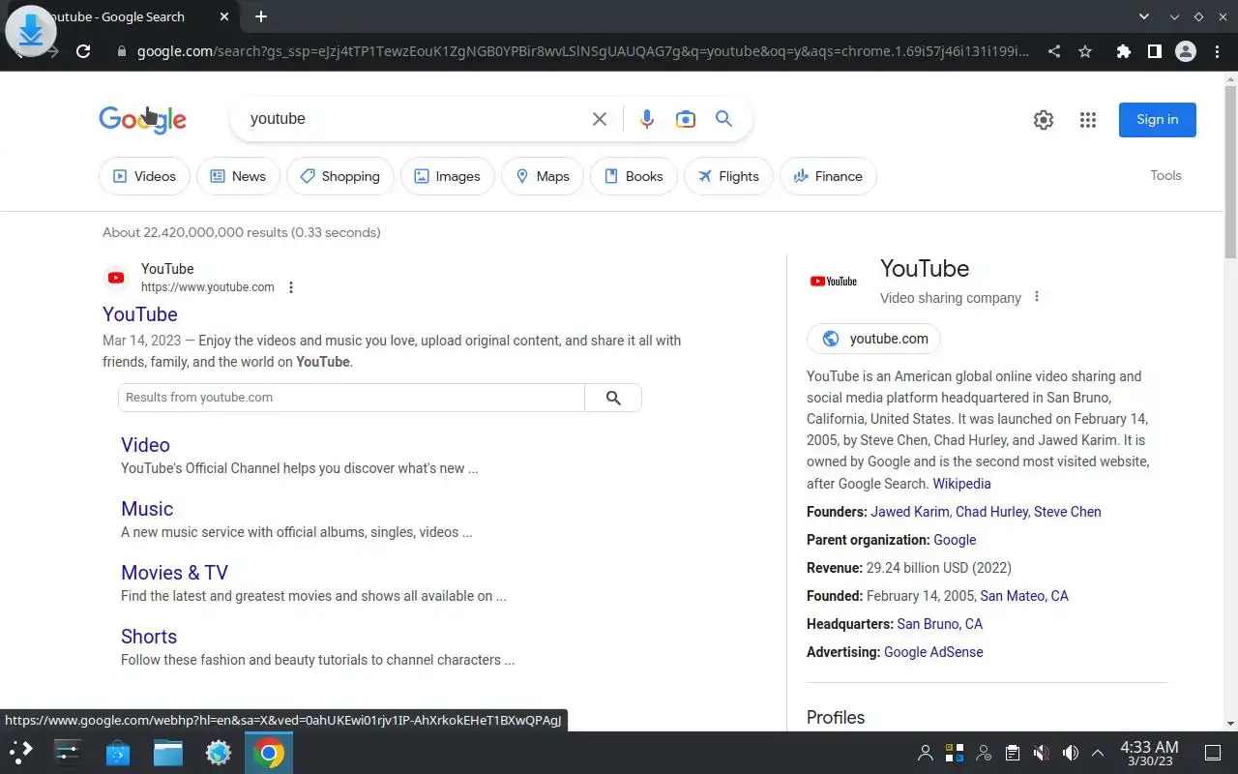Open the Flights filter
The height and width of the screenshot is (774, 1238).
727,176
